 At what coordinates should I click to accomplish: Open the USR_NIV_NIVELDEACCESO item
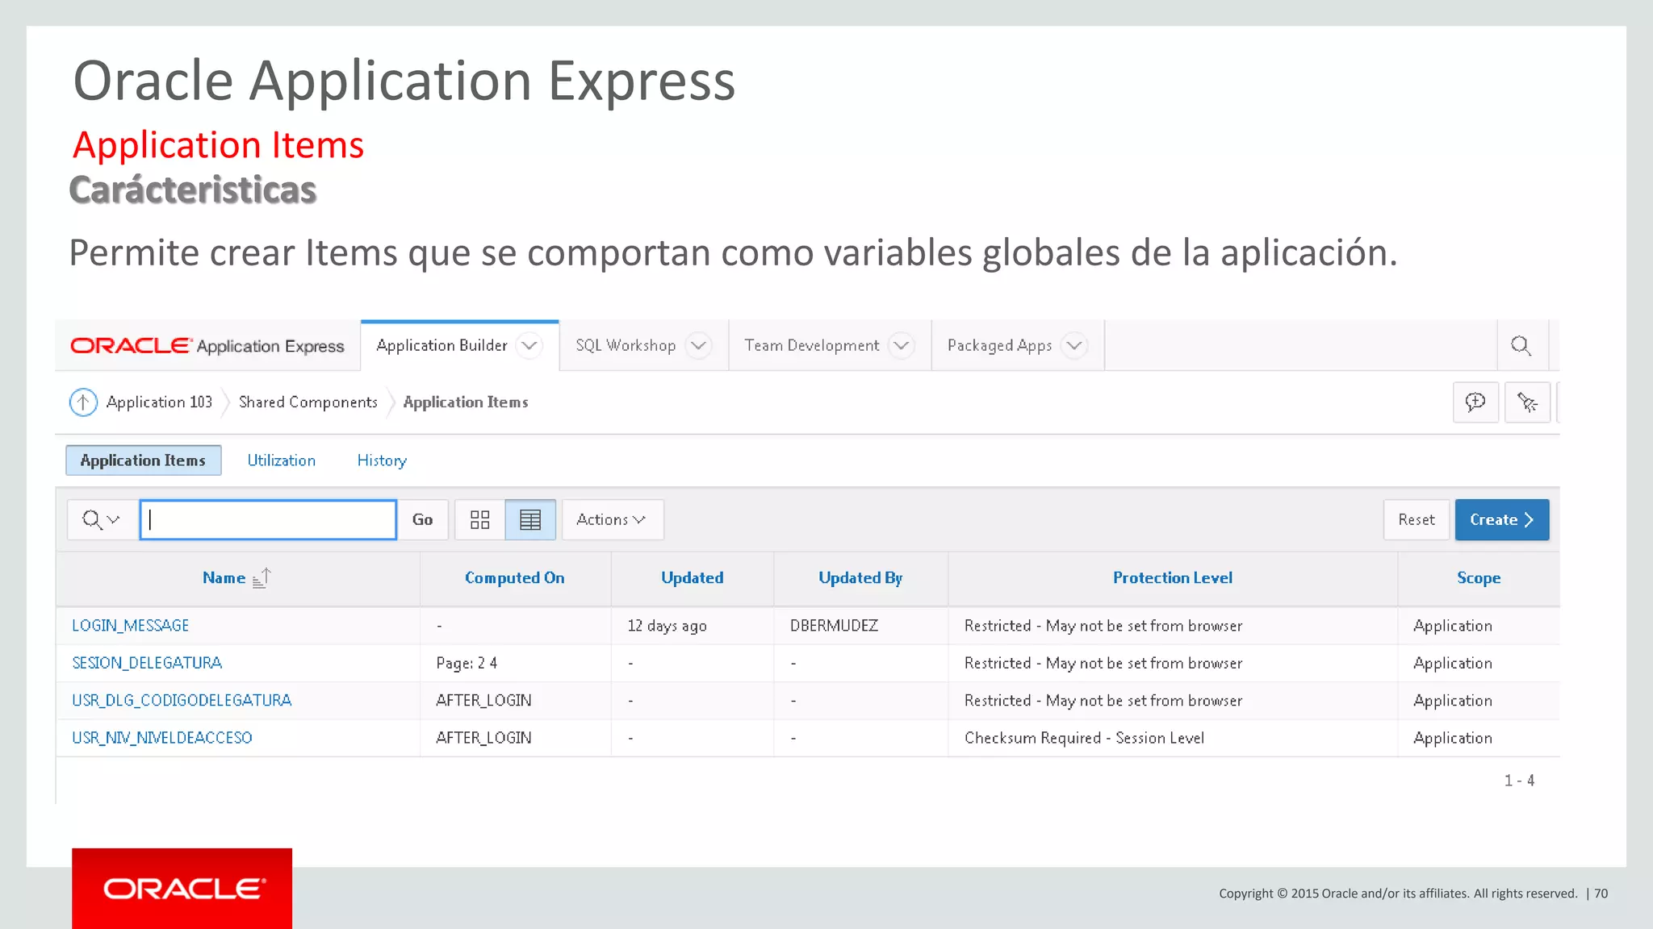point(162,738)
